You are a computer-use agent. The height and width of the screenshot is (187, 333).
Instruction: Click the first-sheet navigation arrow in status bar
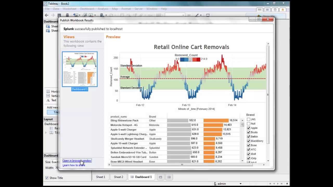tap(270, 184)
